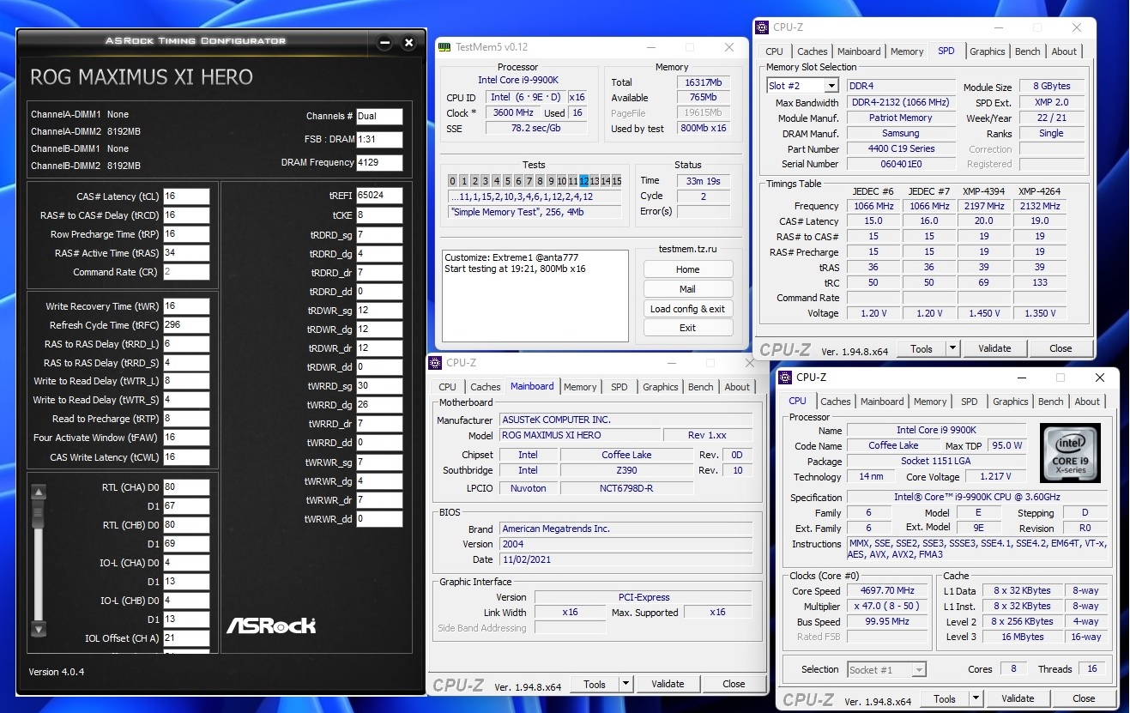Click Load config & exit in TestMem5

(688, 309)
